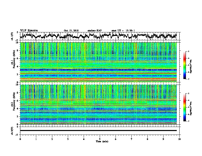Click the red band near 1 kHz in ch.1

pos(98,79)
